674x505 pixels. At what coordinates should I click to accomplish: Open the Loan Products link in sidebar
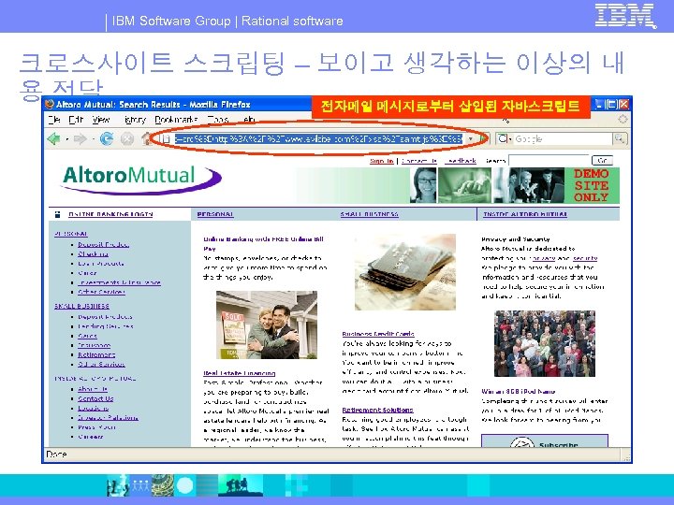click(101, 264)
